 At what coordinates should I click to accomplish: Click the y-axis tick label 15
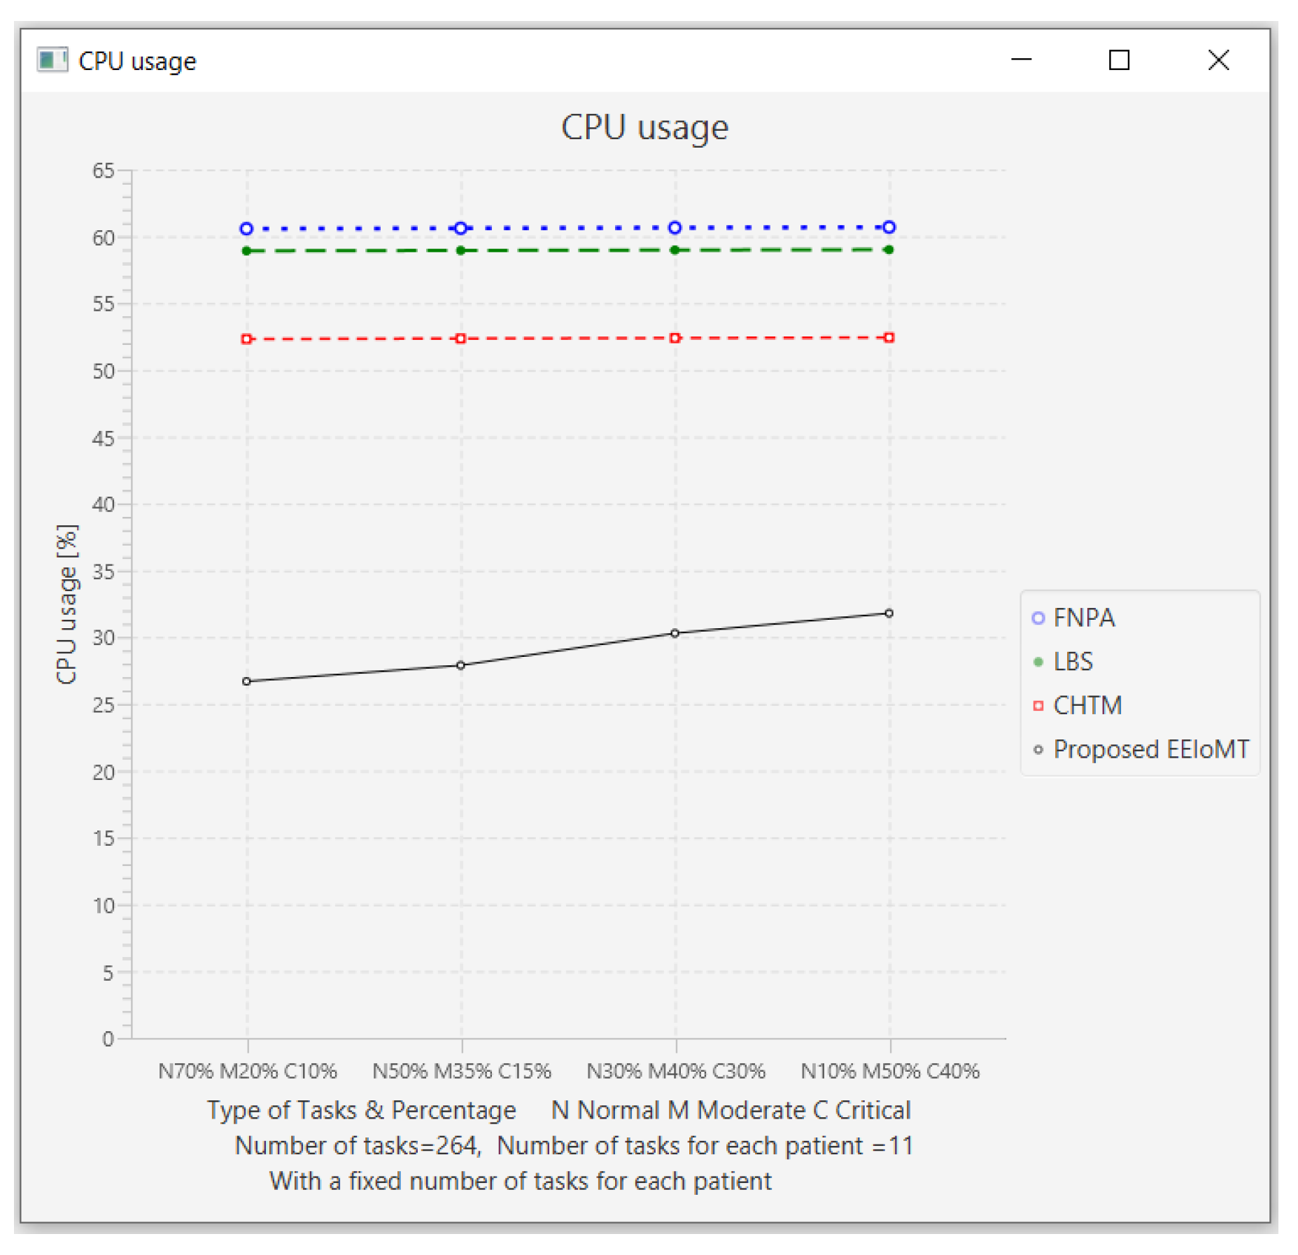click(104, 839)
